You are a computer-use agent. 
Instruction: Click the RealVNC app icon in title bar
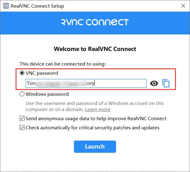tap(6, 6)
